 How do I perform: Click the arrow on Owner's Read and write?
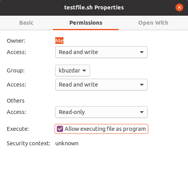coord(142,52)
